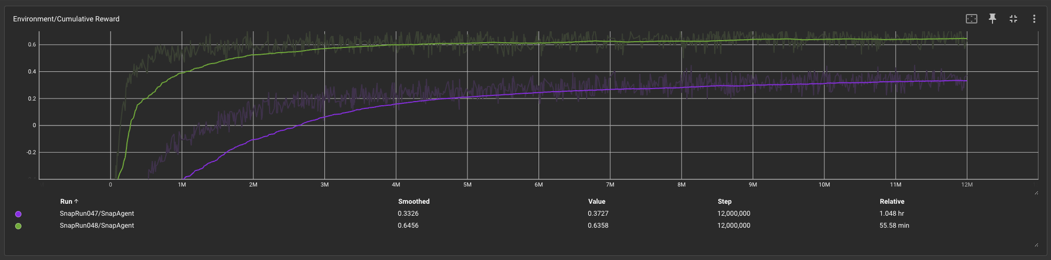The height and width of the screenshot is (260, 1051).
Task: Click the sort arrow next to Run
Action: click(x=76, y=202)
